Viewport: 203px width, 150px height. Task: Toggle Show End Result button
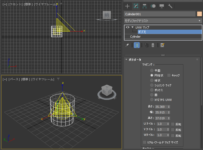[137, 45]
